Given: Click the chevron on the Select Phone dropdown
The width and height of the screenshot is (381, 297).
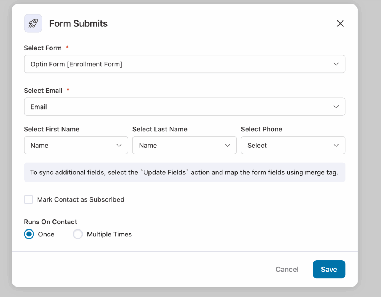Looking at the screenshot, I should (336, 145).
